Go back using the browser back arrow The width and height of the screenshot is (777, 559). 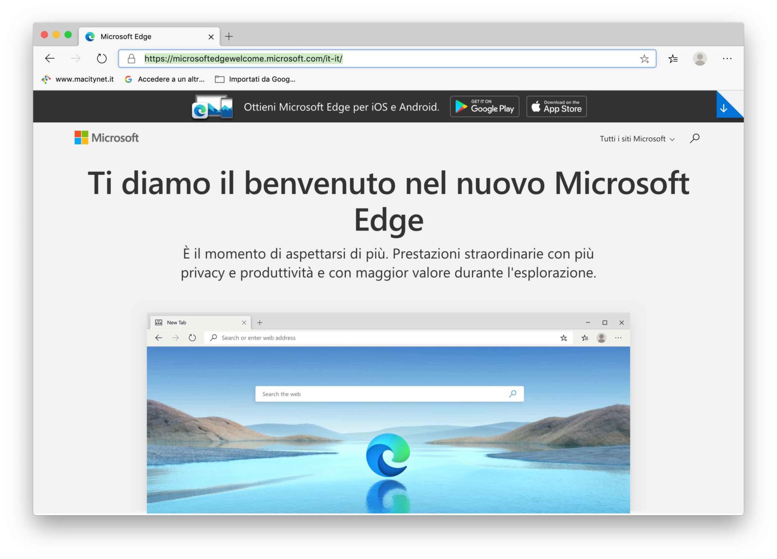pos(50,59)
